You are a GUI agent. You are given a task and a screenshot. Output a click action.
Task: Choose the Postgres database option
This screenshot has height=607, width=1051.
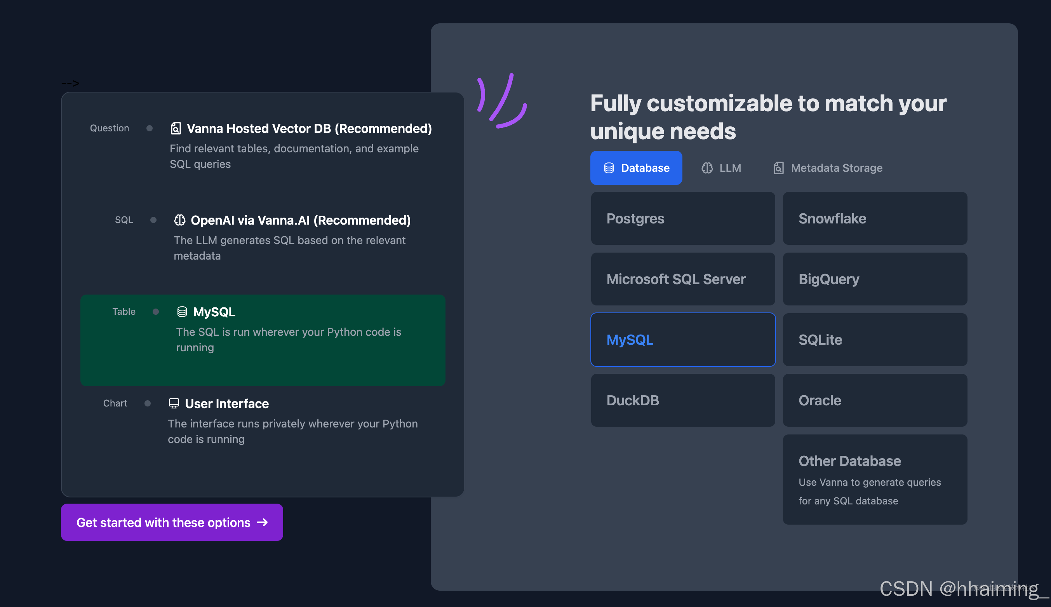[x=683, y=218]
